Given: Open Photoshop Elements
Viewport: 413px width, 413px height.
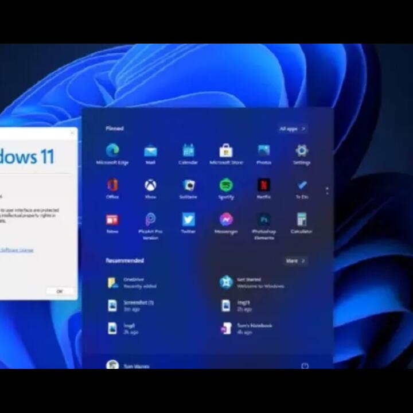Looking at the screenshot, I should pos(264,227).
